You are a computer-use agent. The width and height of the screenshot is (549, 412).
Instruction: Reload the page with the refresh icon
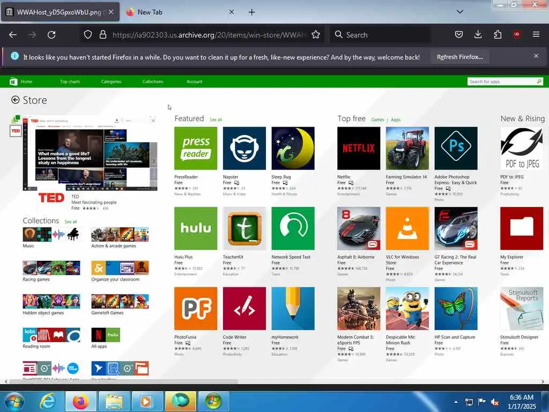[51, 35]
